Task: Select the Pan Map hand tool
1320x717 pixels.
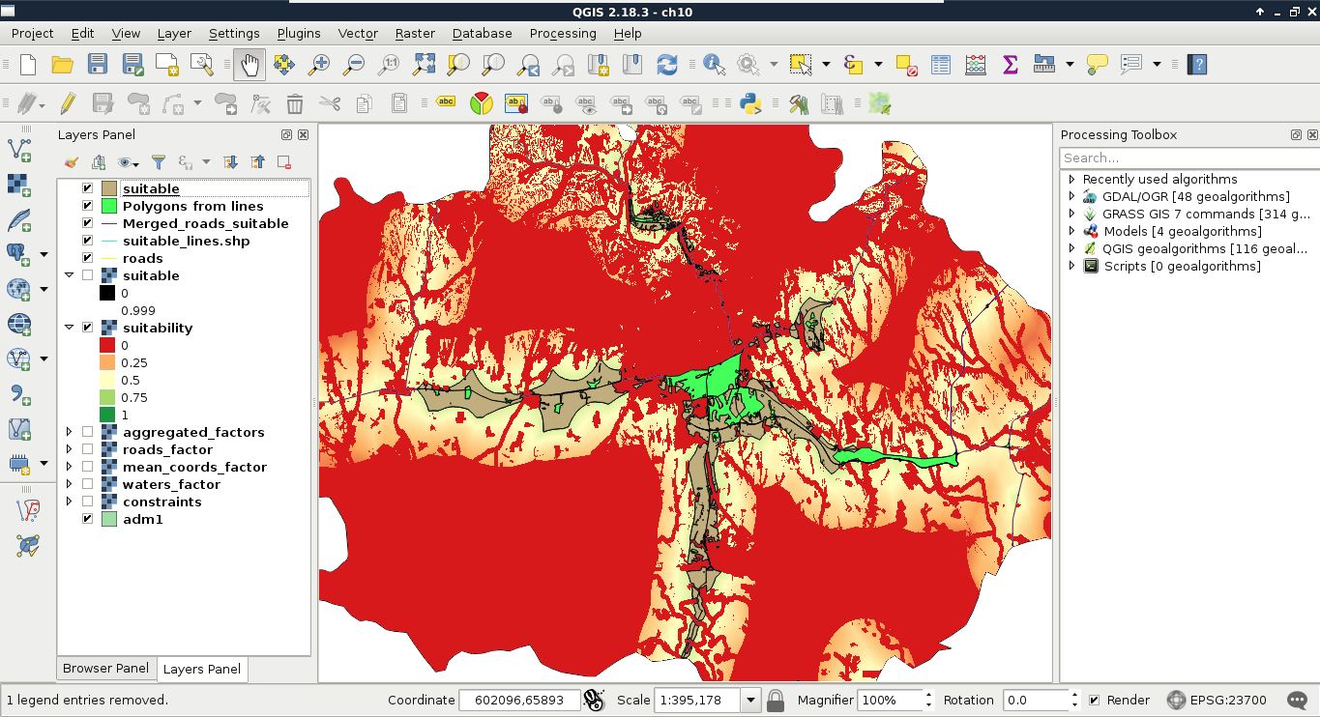Action: [x=249, y=65]
